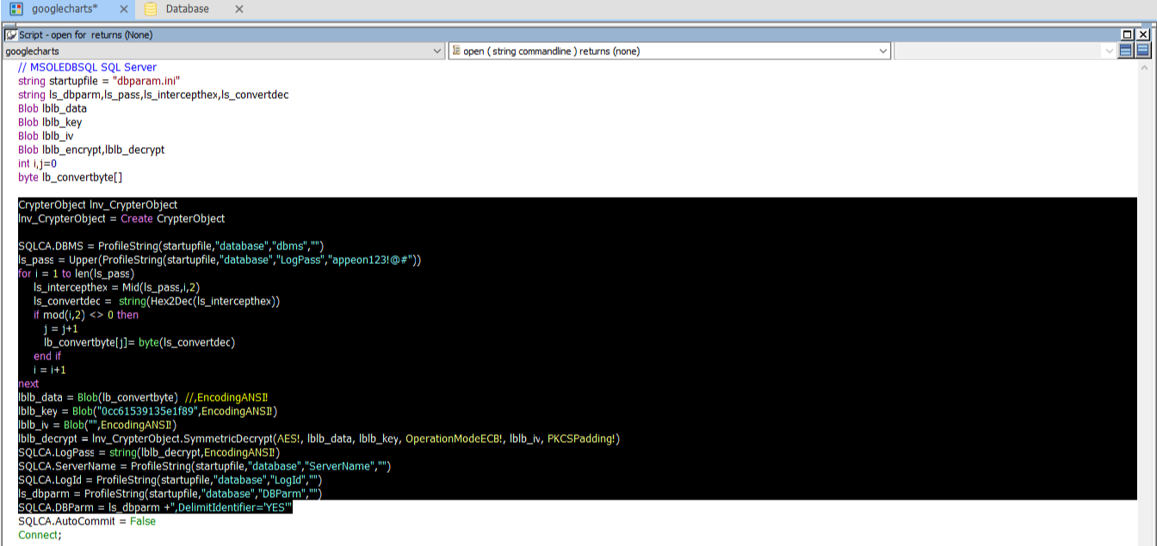
Task: Maximize the Script view pane
Action: click(1127, 35)
